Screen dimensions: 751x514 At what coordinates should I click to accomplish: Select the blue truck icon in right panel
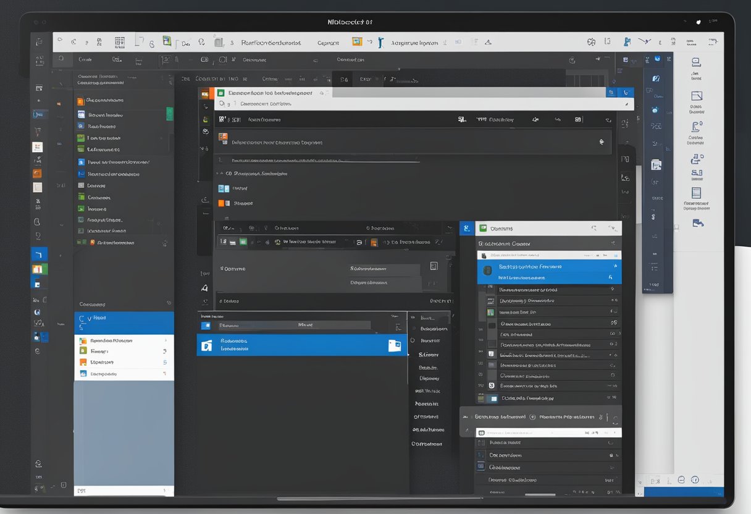pyautogui.click(x=698, y=223)
